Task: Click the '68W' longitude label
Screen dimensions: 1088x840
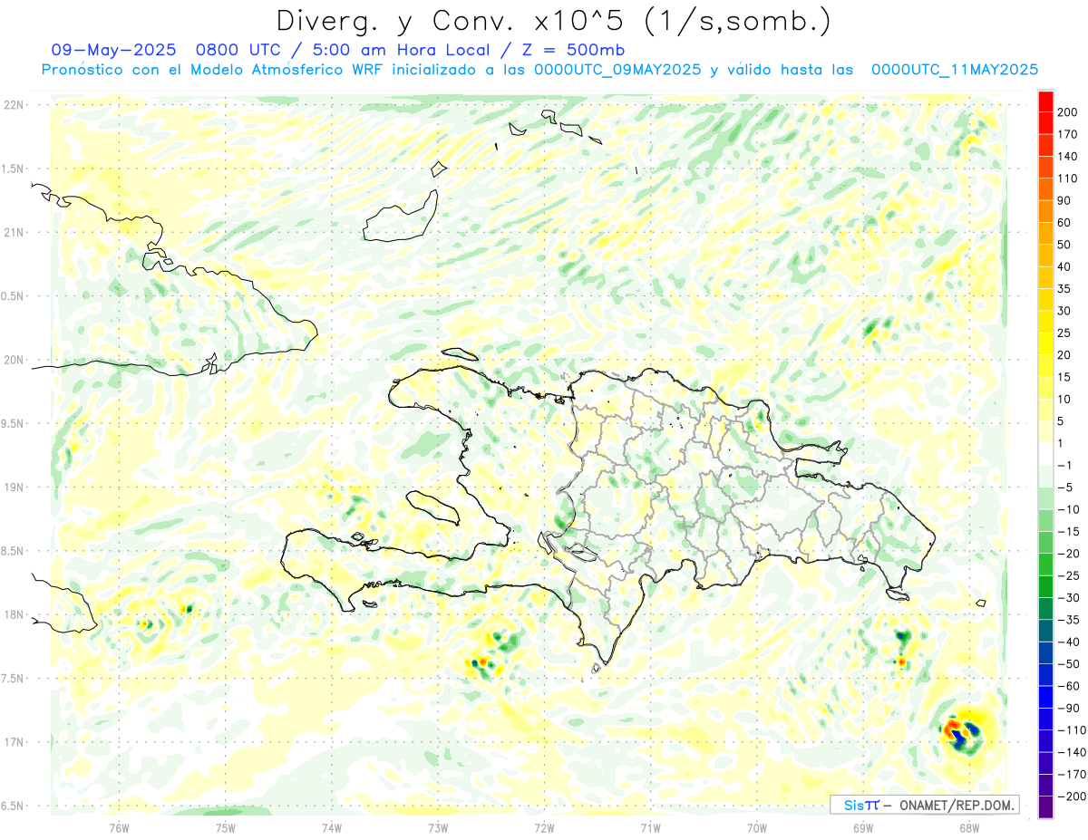Action: [x=968, y=828]
